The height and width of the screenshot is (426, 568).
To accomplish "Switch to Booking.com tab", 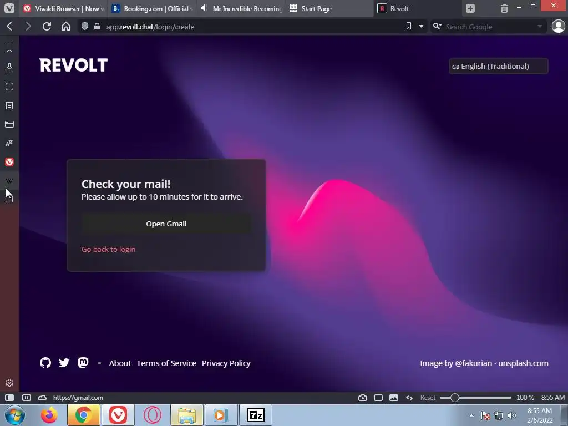I will [x=152, y=8].
